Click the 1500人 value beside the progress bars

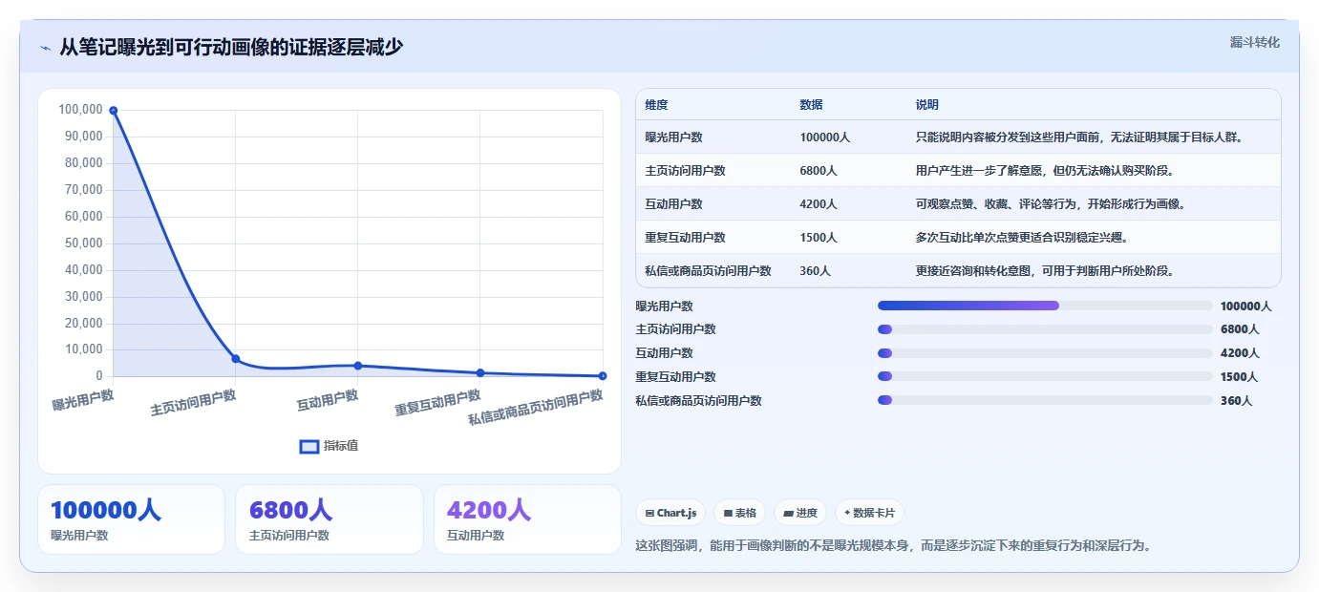pyautogui.click(x=1240, y=377)
